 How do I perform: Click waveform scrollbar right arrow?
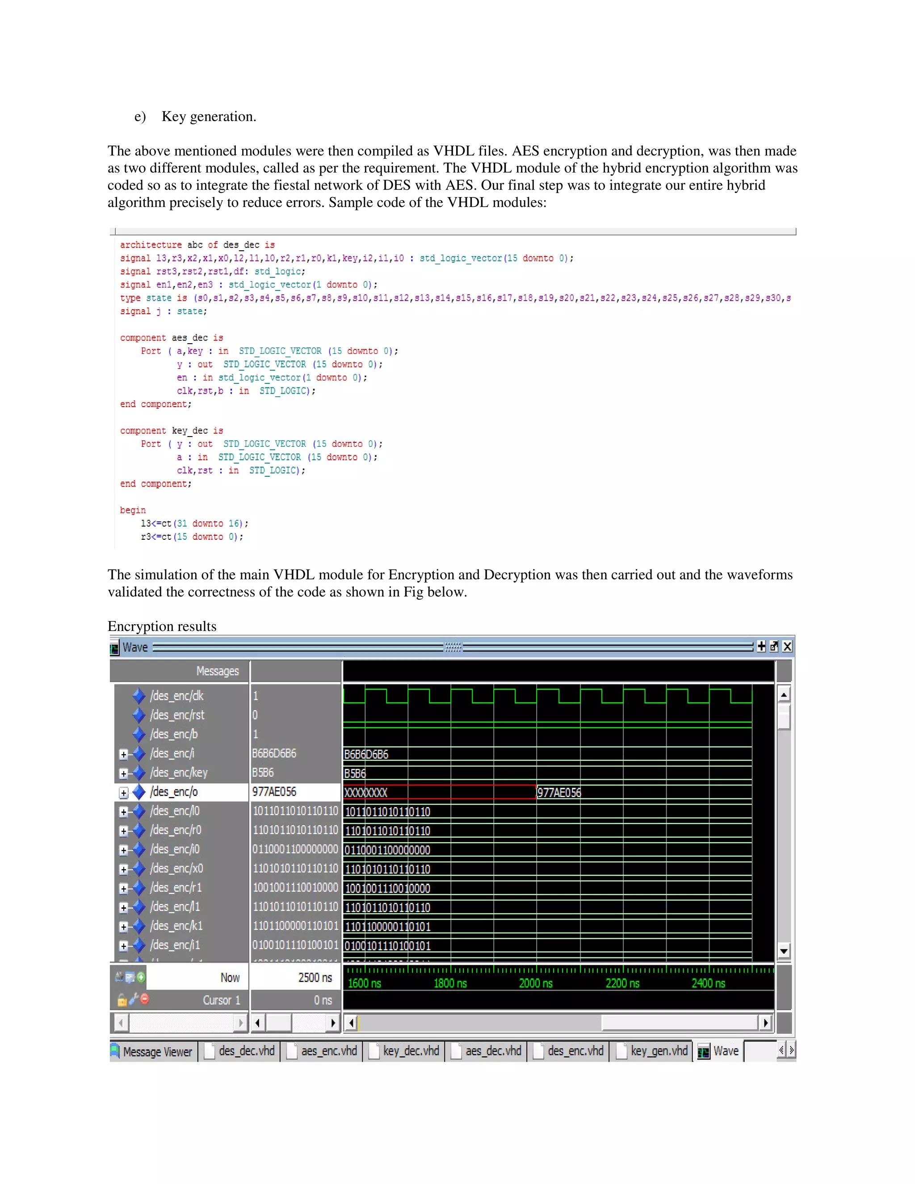click(x=765, y=1023)
